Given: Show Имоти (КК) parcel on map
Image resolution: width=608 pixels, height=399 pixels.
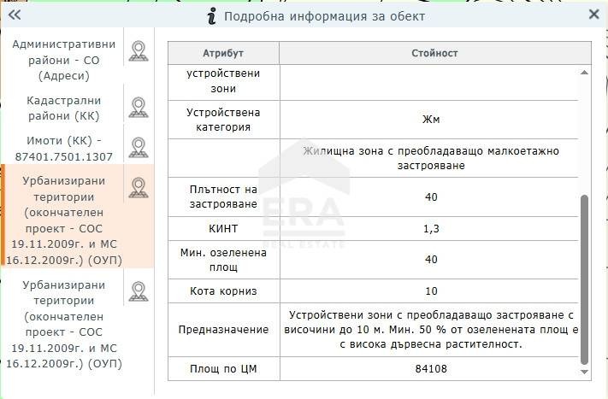Looking at the screenshot, I should pos(139,147).
